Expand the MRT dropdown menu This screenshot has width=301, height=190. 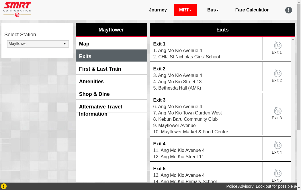pyautogui.click(x=185, y=10)
